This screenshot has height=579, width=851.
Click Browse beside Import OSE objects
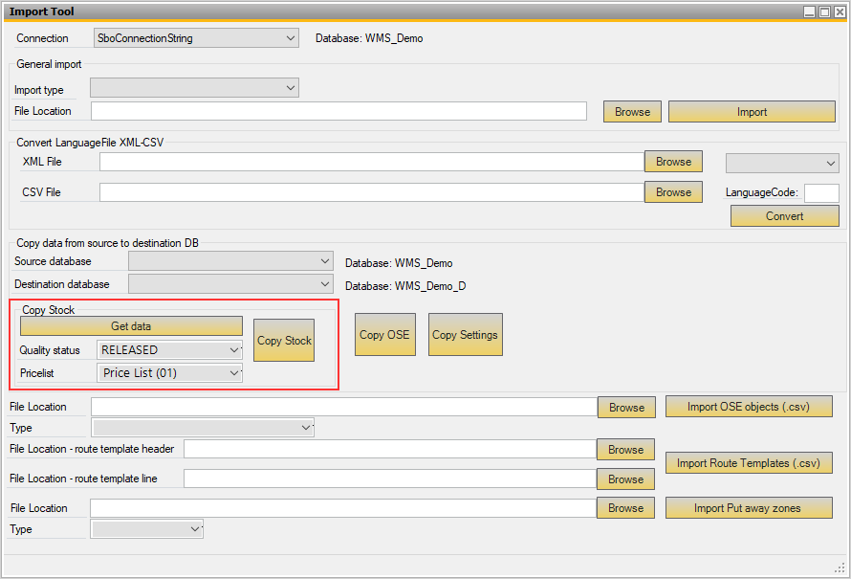[x=626, y=408]
